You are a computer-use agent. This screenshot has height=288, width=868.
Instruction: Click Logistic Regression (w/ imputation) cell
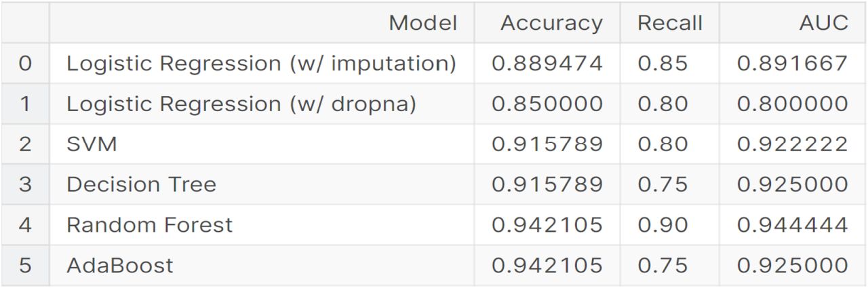tap(261, 64)
